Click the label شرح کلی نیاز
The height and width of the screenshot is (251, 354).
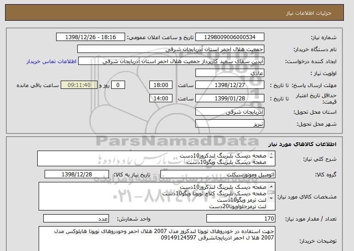pos(320,159)
